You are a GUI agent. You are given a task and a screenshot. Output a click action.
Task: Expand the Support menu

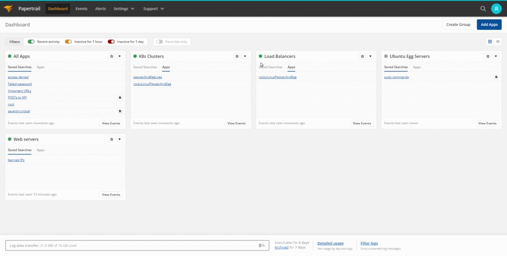click(153, 9)
